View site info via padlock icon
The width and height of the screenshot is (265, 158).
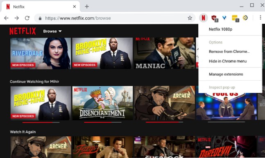click(x=40, y=18)
